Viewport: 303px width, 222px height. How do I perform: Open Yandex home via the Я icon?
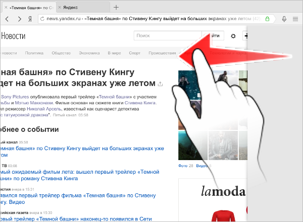(x=30, y=19)
